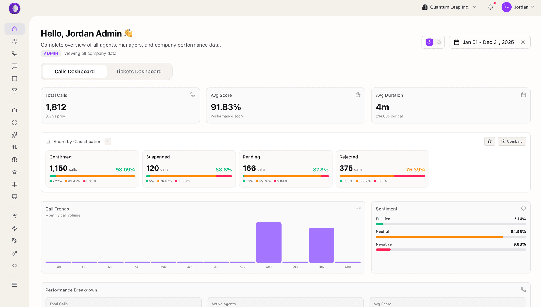Switch theme to dark mode
Image resolution: width=541 pixels, height=307 pixels.
[439, 42]
